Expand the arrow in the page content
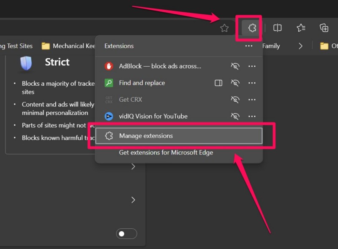 [x=133, y=166]
